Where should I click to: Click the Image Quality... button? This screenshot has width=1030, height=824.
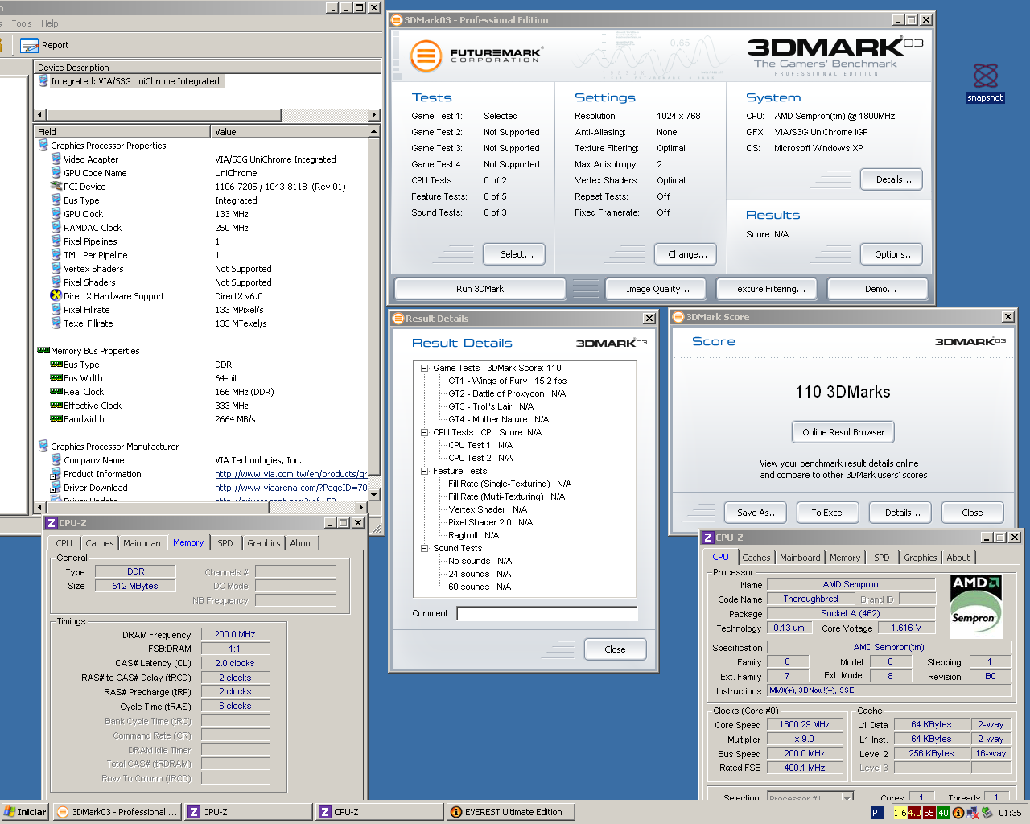coord(657,289)
